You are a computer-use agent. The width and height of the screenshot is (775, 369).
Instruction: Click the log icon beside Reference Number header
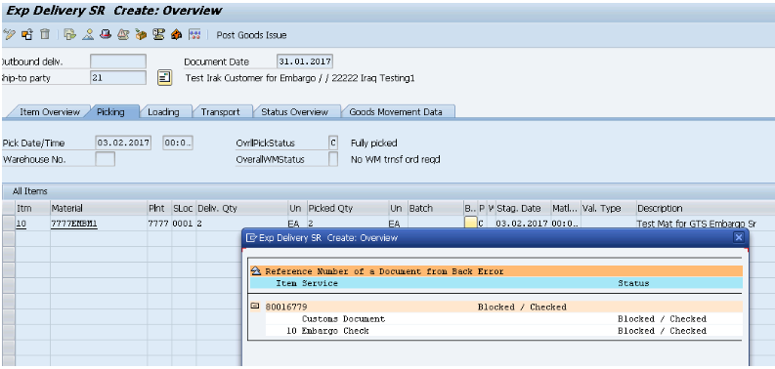click(255, 271)
